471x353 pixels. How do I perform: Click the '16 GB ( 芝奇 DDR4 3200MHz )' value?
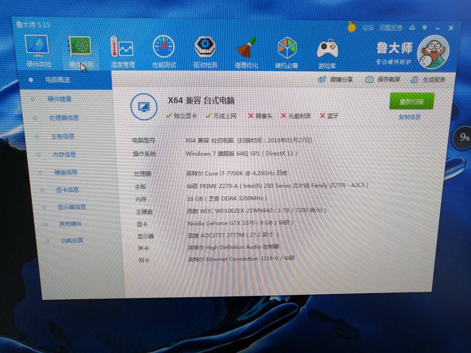click(227, 199)
